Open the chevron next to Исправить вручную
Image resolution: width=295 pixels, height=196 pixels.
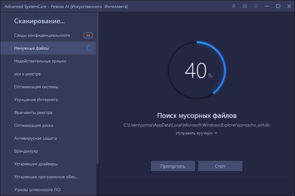216,134
